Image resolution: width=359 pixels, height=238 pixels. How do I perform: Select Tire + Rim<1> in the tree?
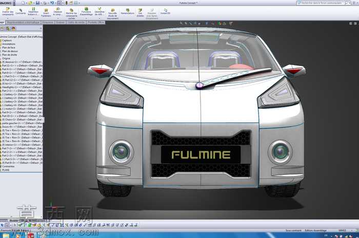22,130
